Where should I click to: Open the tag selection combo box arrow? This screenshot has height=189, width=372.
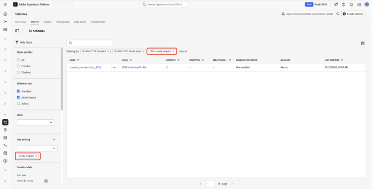click(54, 148)
